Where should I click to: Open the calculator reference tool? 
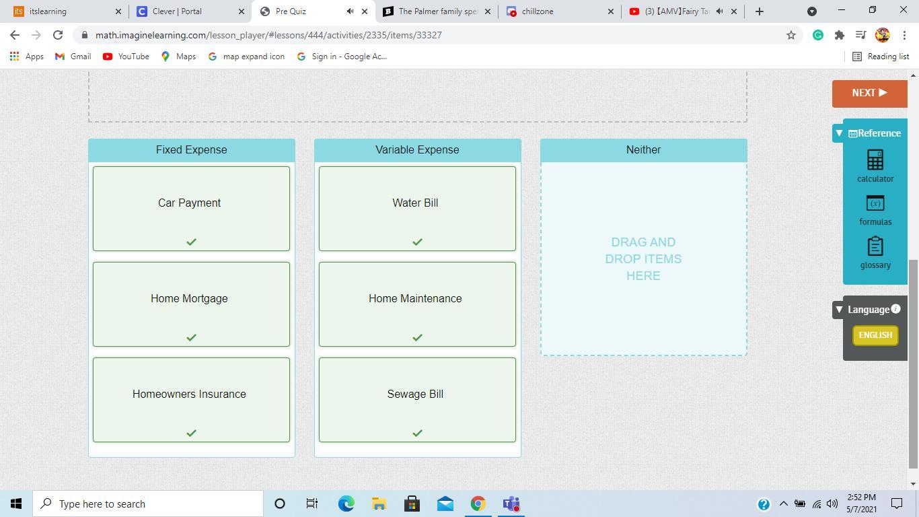(875, 166)
